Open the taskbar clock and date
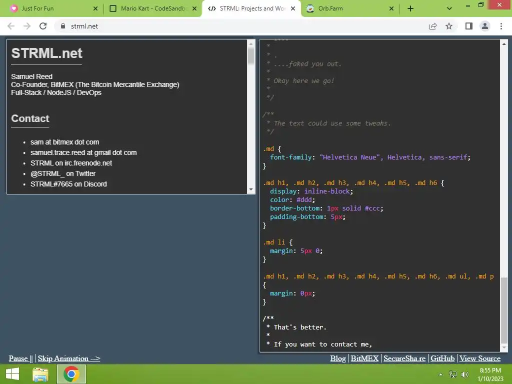Image resolution: width=512 pixels, height=384 pixels. point(490,374)
